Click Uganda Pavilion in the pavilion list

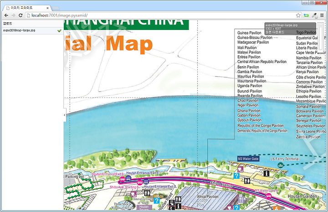250,86
